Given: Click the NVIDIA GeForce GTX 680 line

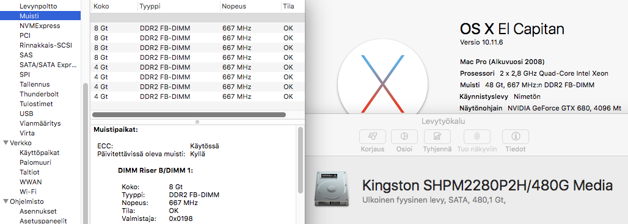Looking at the screenshot, I should [540, 108].
